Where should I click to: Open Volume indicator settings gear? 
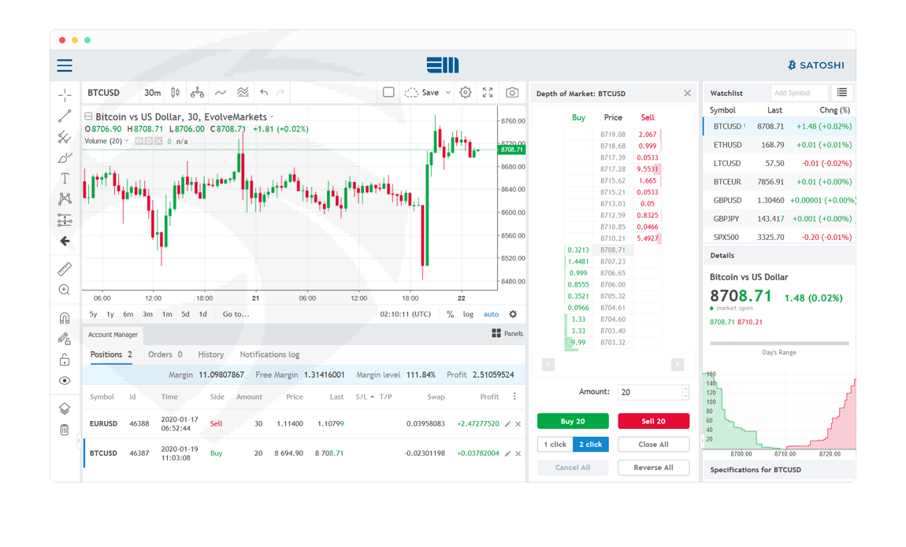(x=148, y=142)
